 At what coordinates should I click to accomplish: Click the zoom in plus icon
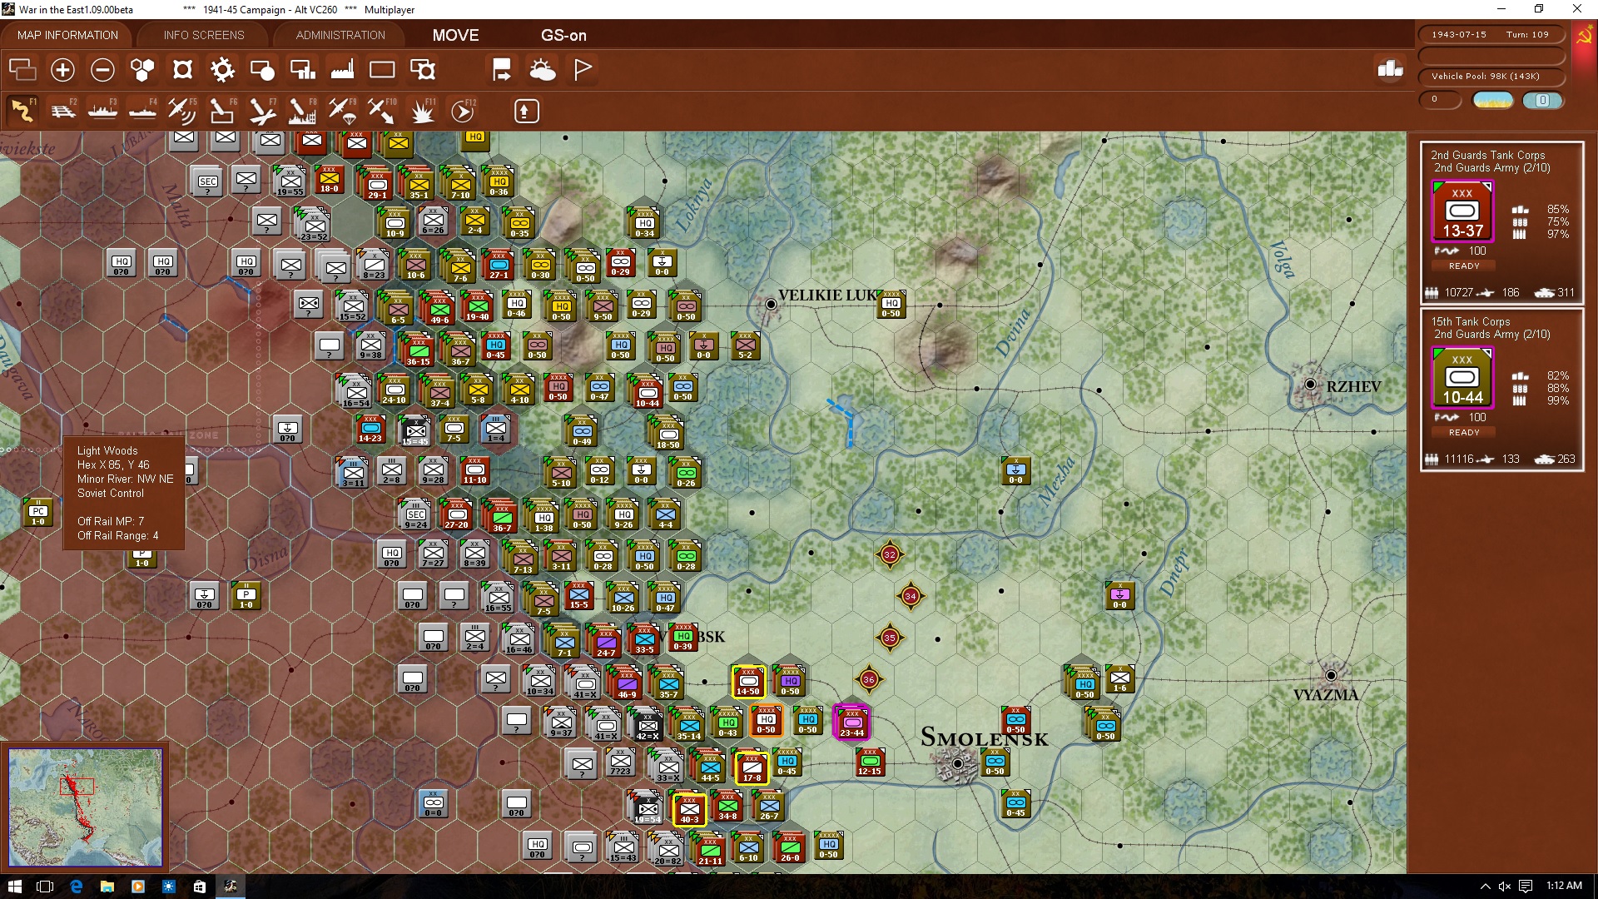pos(62,70)
